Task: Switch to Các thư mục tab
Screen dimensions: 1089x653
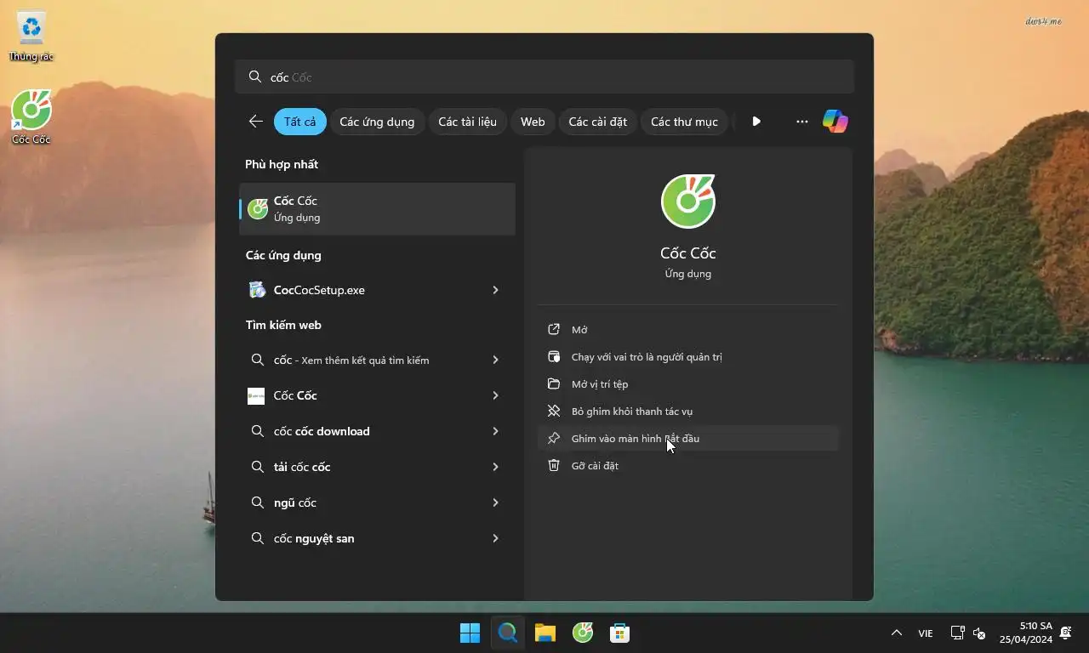Action: point(684,122)
